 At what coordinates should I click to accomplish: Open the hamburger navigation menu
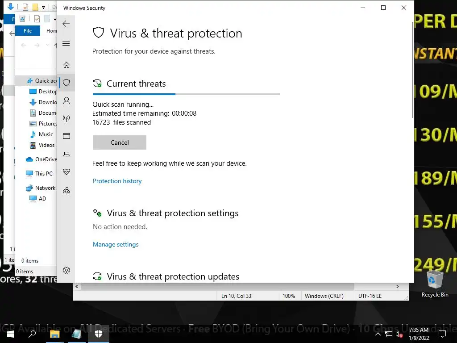66,44
